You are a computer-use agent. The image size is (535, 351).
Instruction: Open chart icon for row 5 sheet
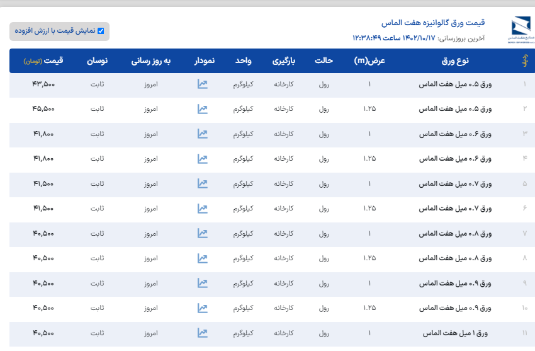[x=202, y=183]
